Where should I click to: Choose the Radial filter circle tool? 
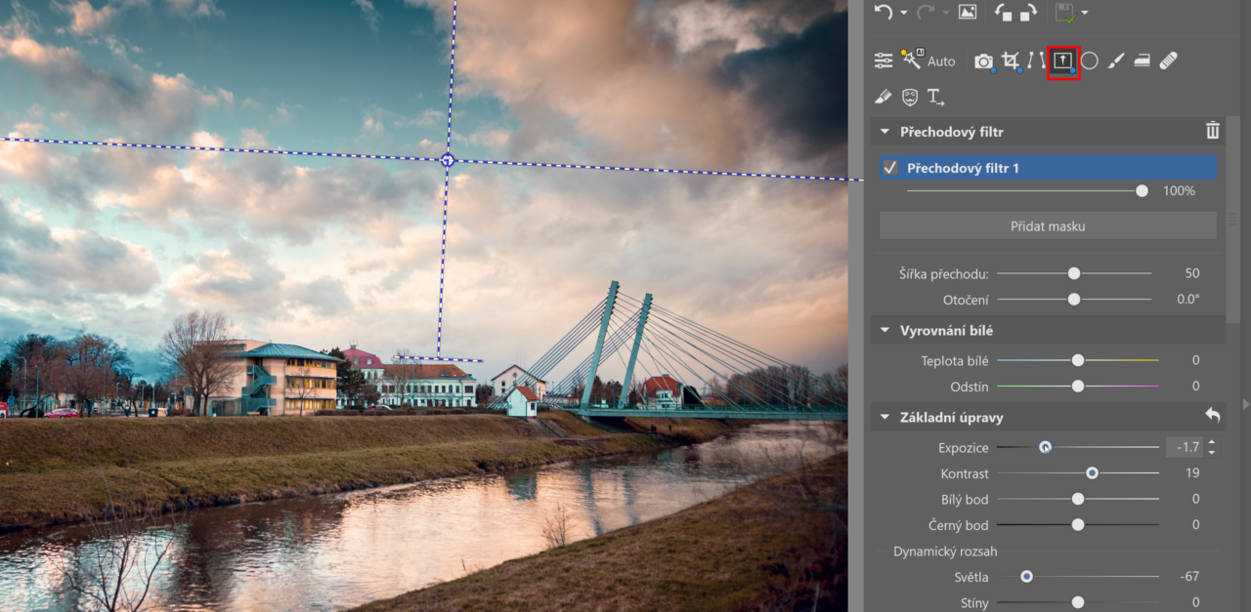tap(1090, 61)
